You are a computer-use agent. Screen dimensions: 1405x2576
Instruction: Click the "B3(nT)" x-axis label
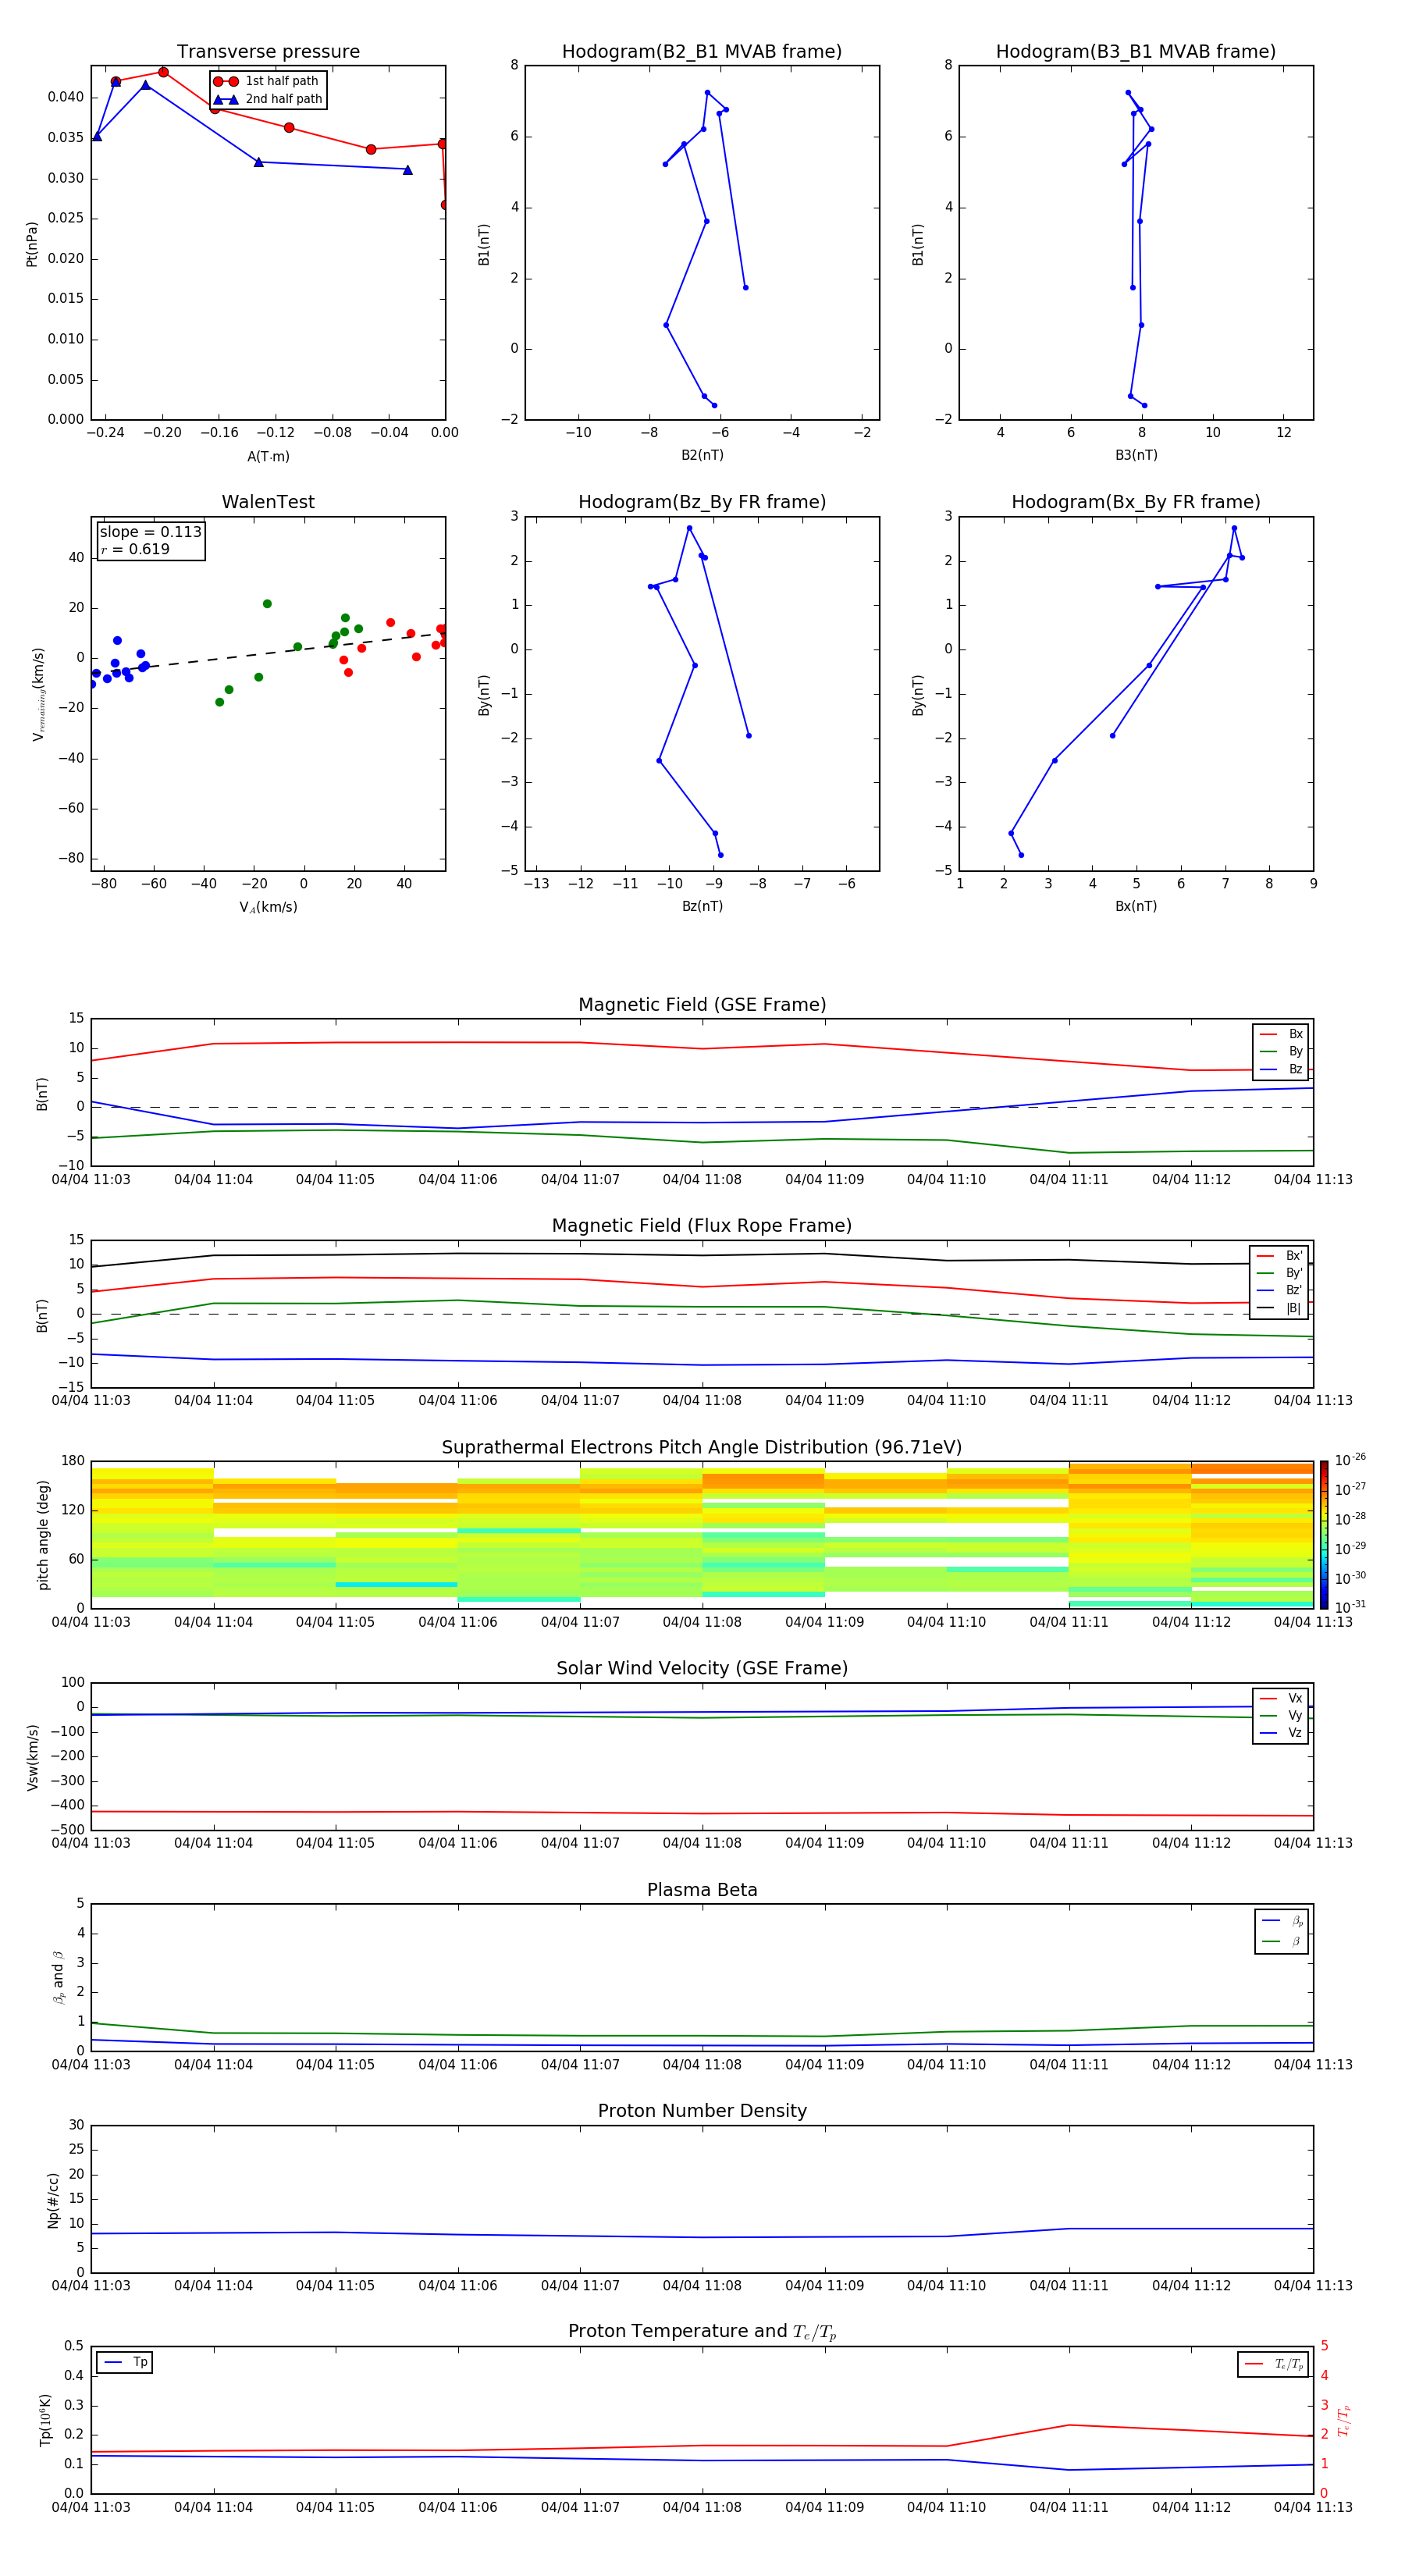pyautogui.click(x=1136, y=455)
